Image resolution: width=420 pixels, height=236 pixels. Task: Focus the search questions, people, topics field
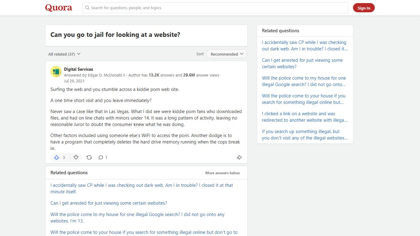tap(215, 8)
